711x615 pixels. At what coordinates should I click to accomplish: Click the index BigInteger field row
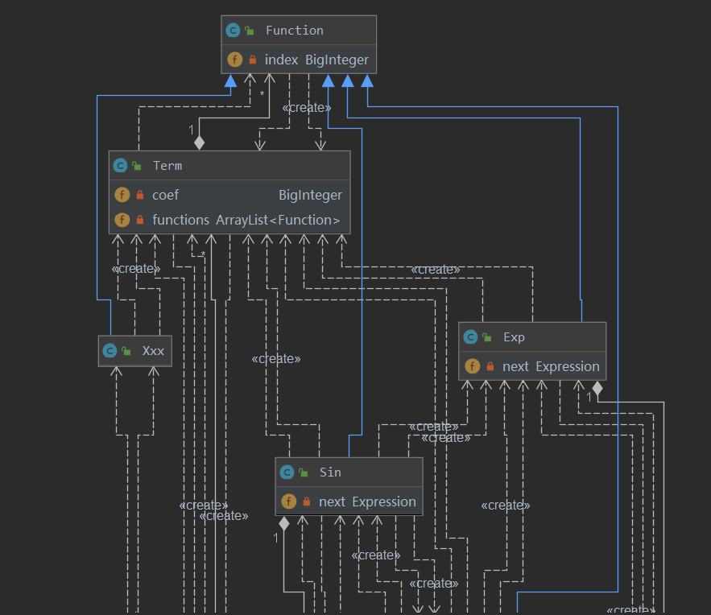[x=299, y=60]
